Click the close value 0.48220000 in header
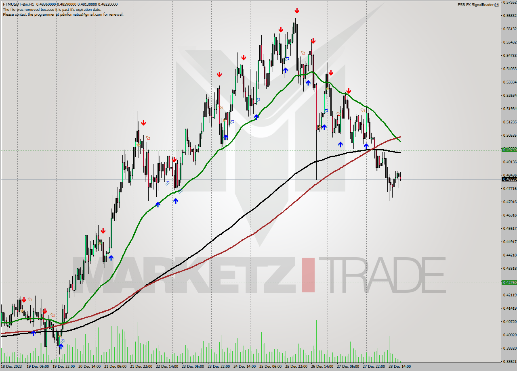517x371 pixels. [108, 4]
